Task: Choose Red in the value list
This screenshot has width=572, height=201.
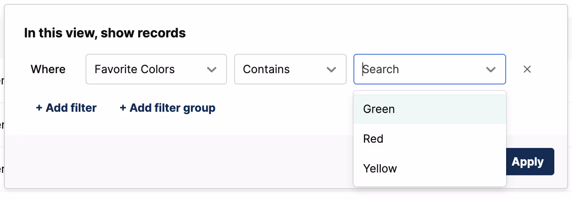Action: tap(373, 139)
